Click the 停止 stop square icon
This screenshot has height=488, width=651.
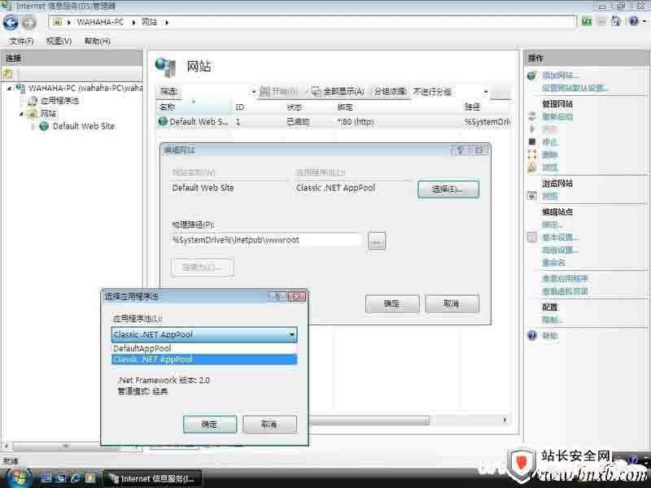pos(532,142)
